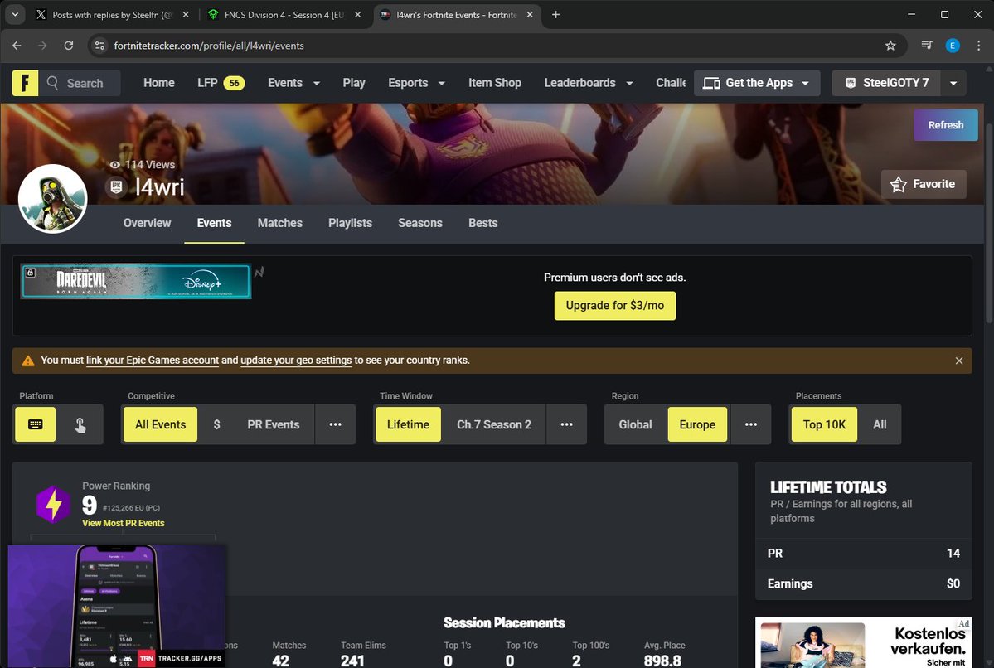Switch to the Overview profile tab
994x668 pixels.
[147, 223]
